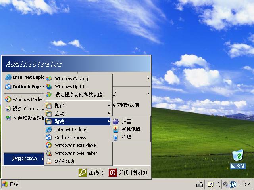254x190 pixels.
Task: Click the Windows Update globe icon
Action: point(48,87)
